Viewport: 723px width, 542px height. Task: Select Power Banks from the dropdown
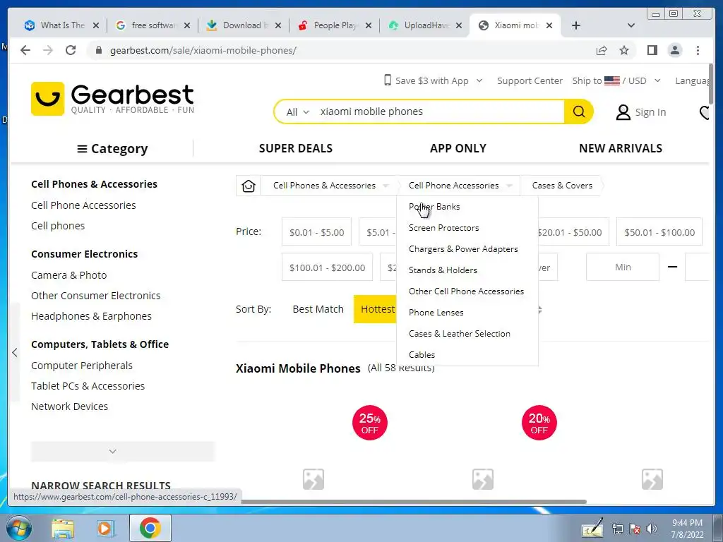tap(434, 207)
